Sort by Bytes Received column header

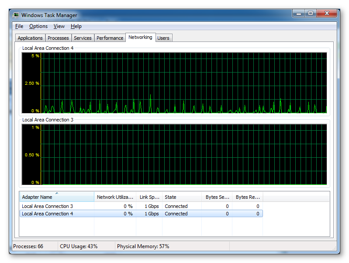(x=248, y=197)
